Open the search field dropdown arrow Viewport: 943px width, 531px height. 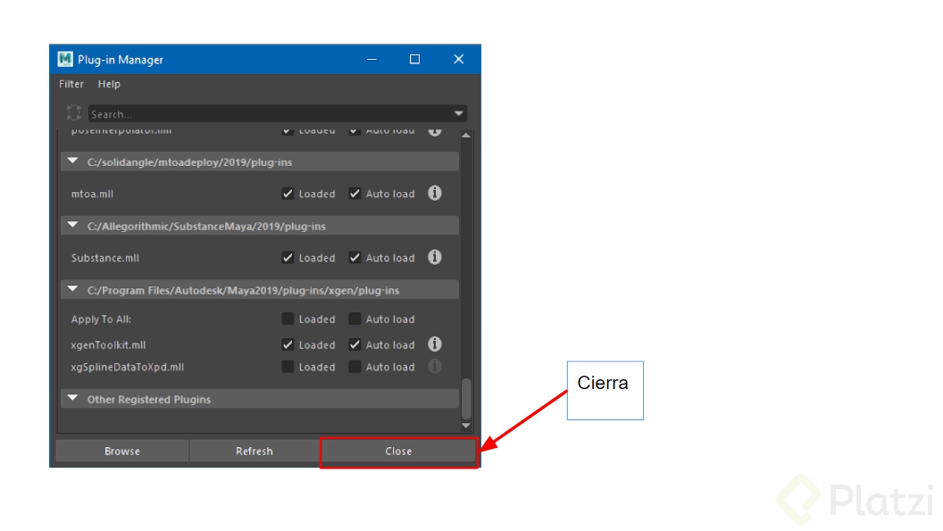click(x=458, y=113)
